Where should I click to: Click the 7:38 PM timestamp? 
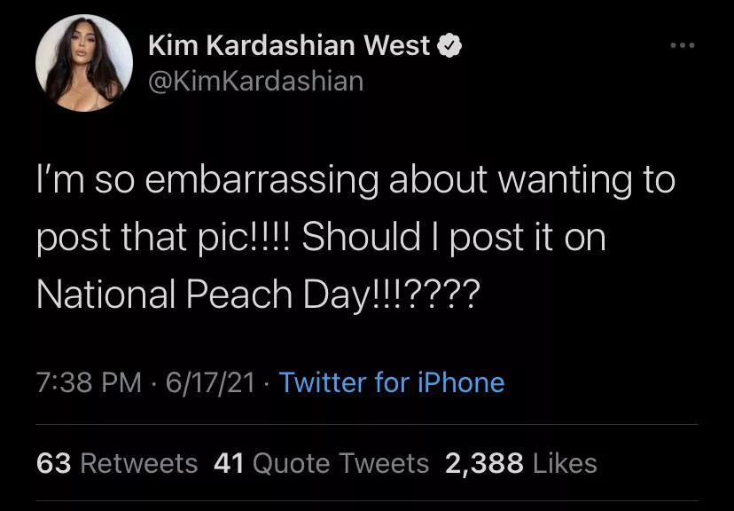[89, 382]
